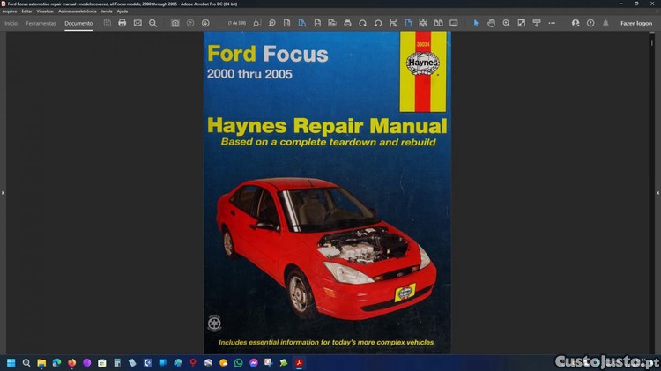Expand the right tools pane arrow

pyautogui.click(x=657, y=192)
